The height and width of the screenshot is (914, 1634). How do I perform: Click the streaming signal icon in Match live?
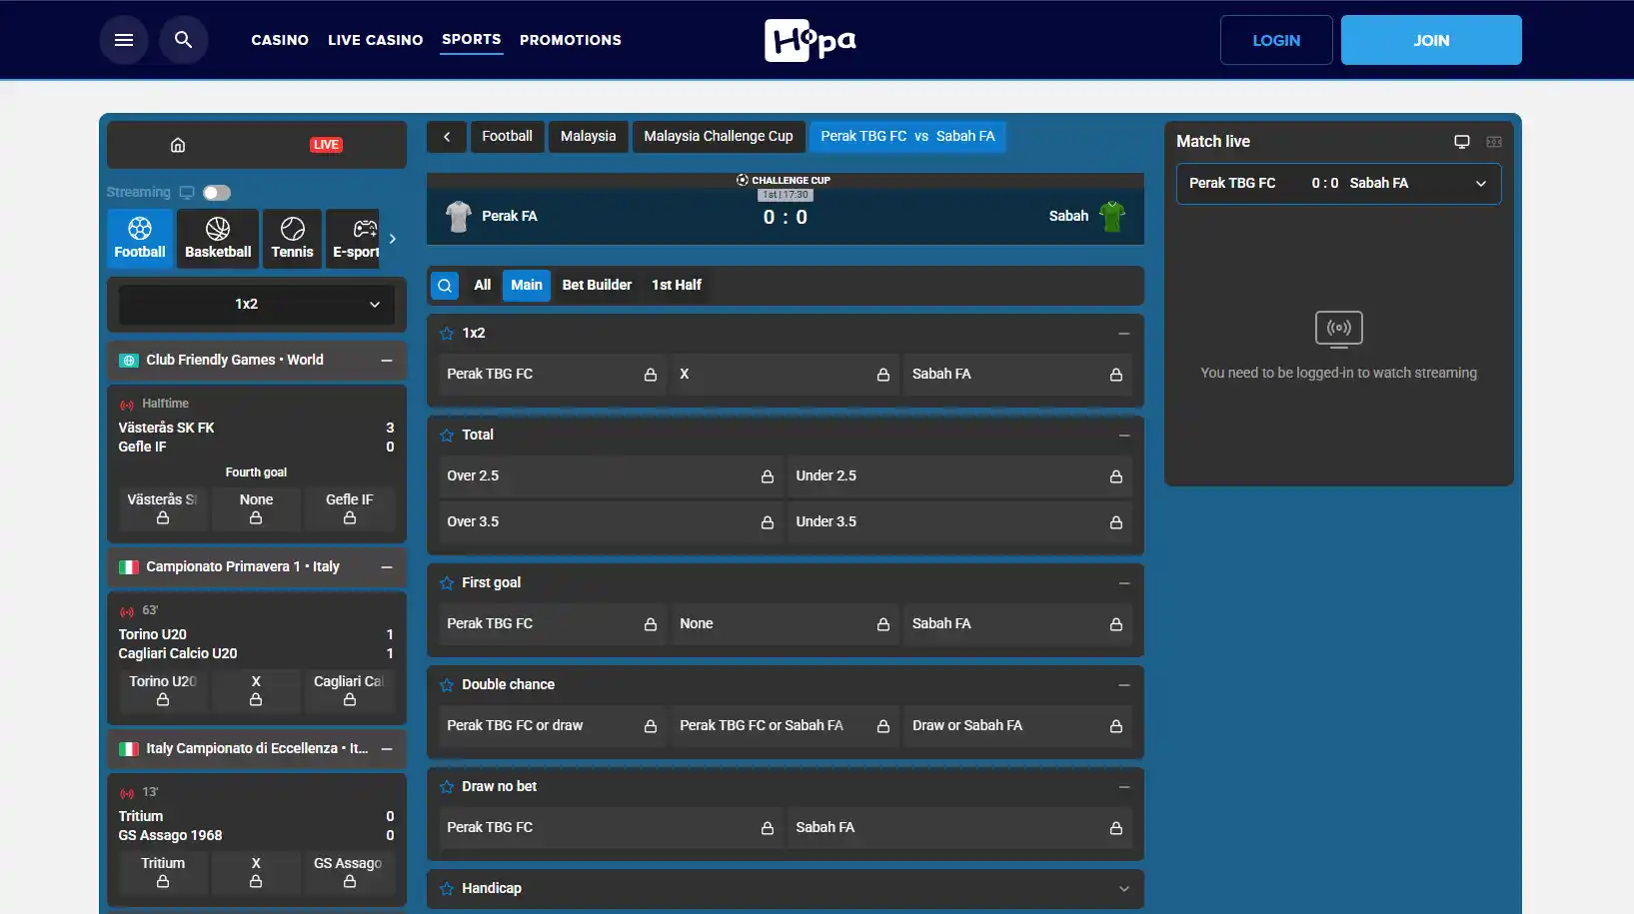pos(1339,329)
